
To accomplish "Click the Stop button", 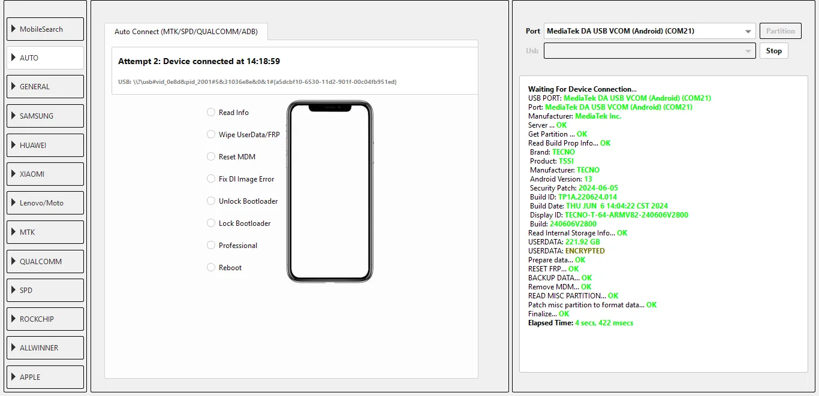I will [x=773, y=51].
